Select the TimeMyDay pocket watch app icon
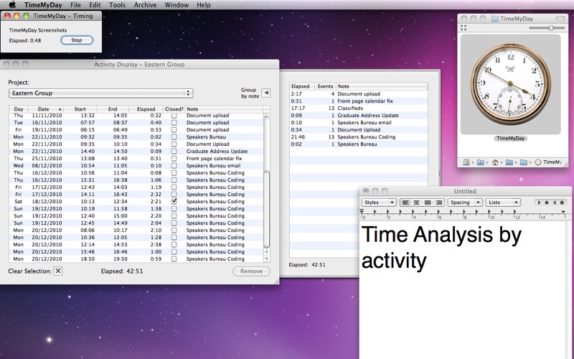Screen dimensions: 574x359 tap(510, 84)
